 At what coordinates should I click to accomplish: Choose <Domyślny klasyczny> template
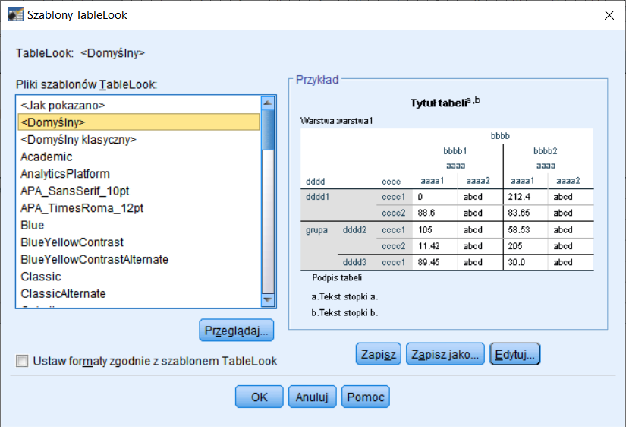[x=139, y=140]
